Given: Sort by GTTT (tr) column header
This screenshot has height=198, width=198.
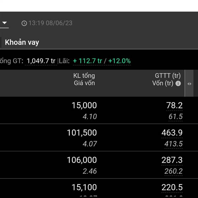Looking at the screenshot, I should pos(168,76).
